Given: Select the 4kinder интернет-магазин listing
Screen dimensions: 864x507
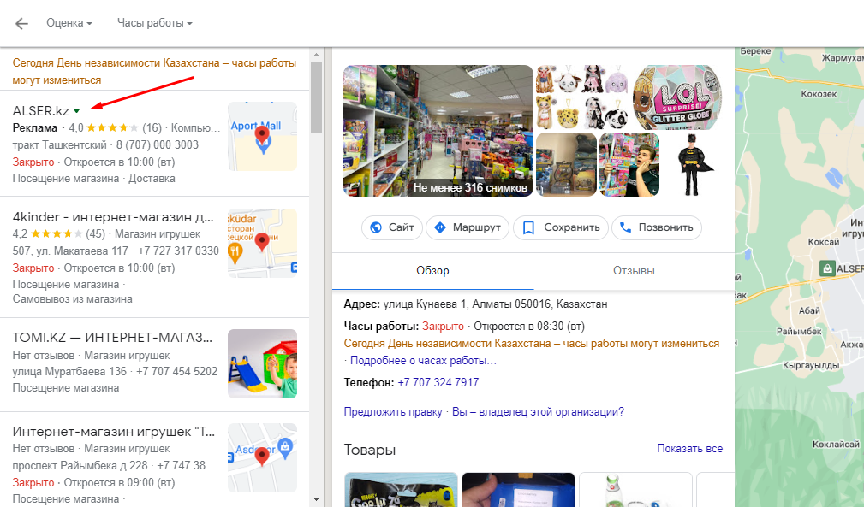Looking at the screenshot, I should pos(113,217).
